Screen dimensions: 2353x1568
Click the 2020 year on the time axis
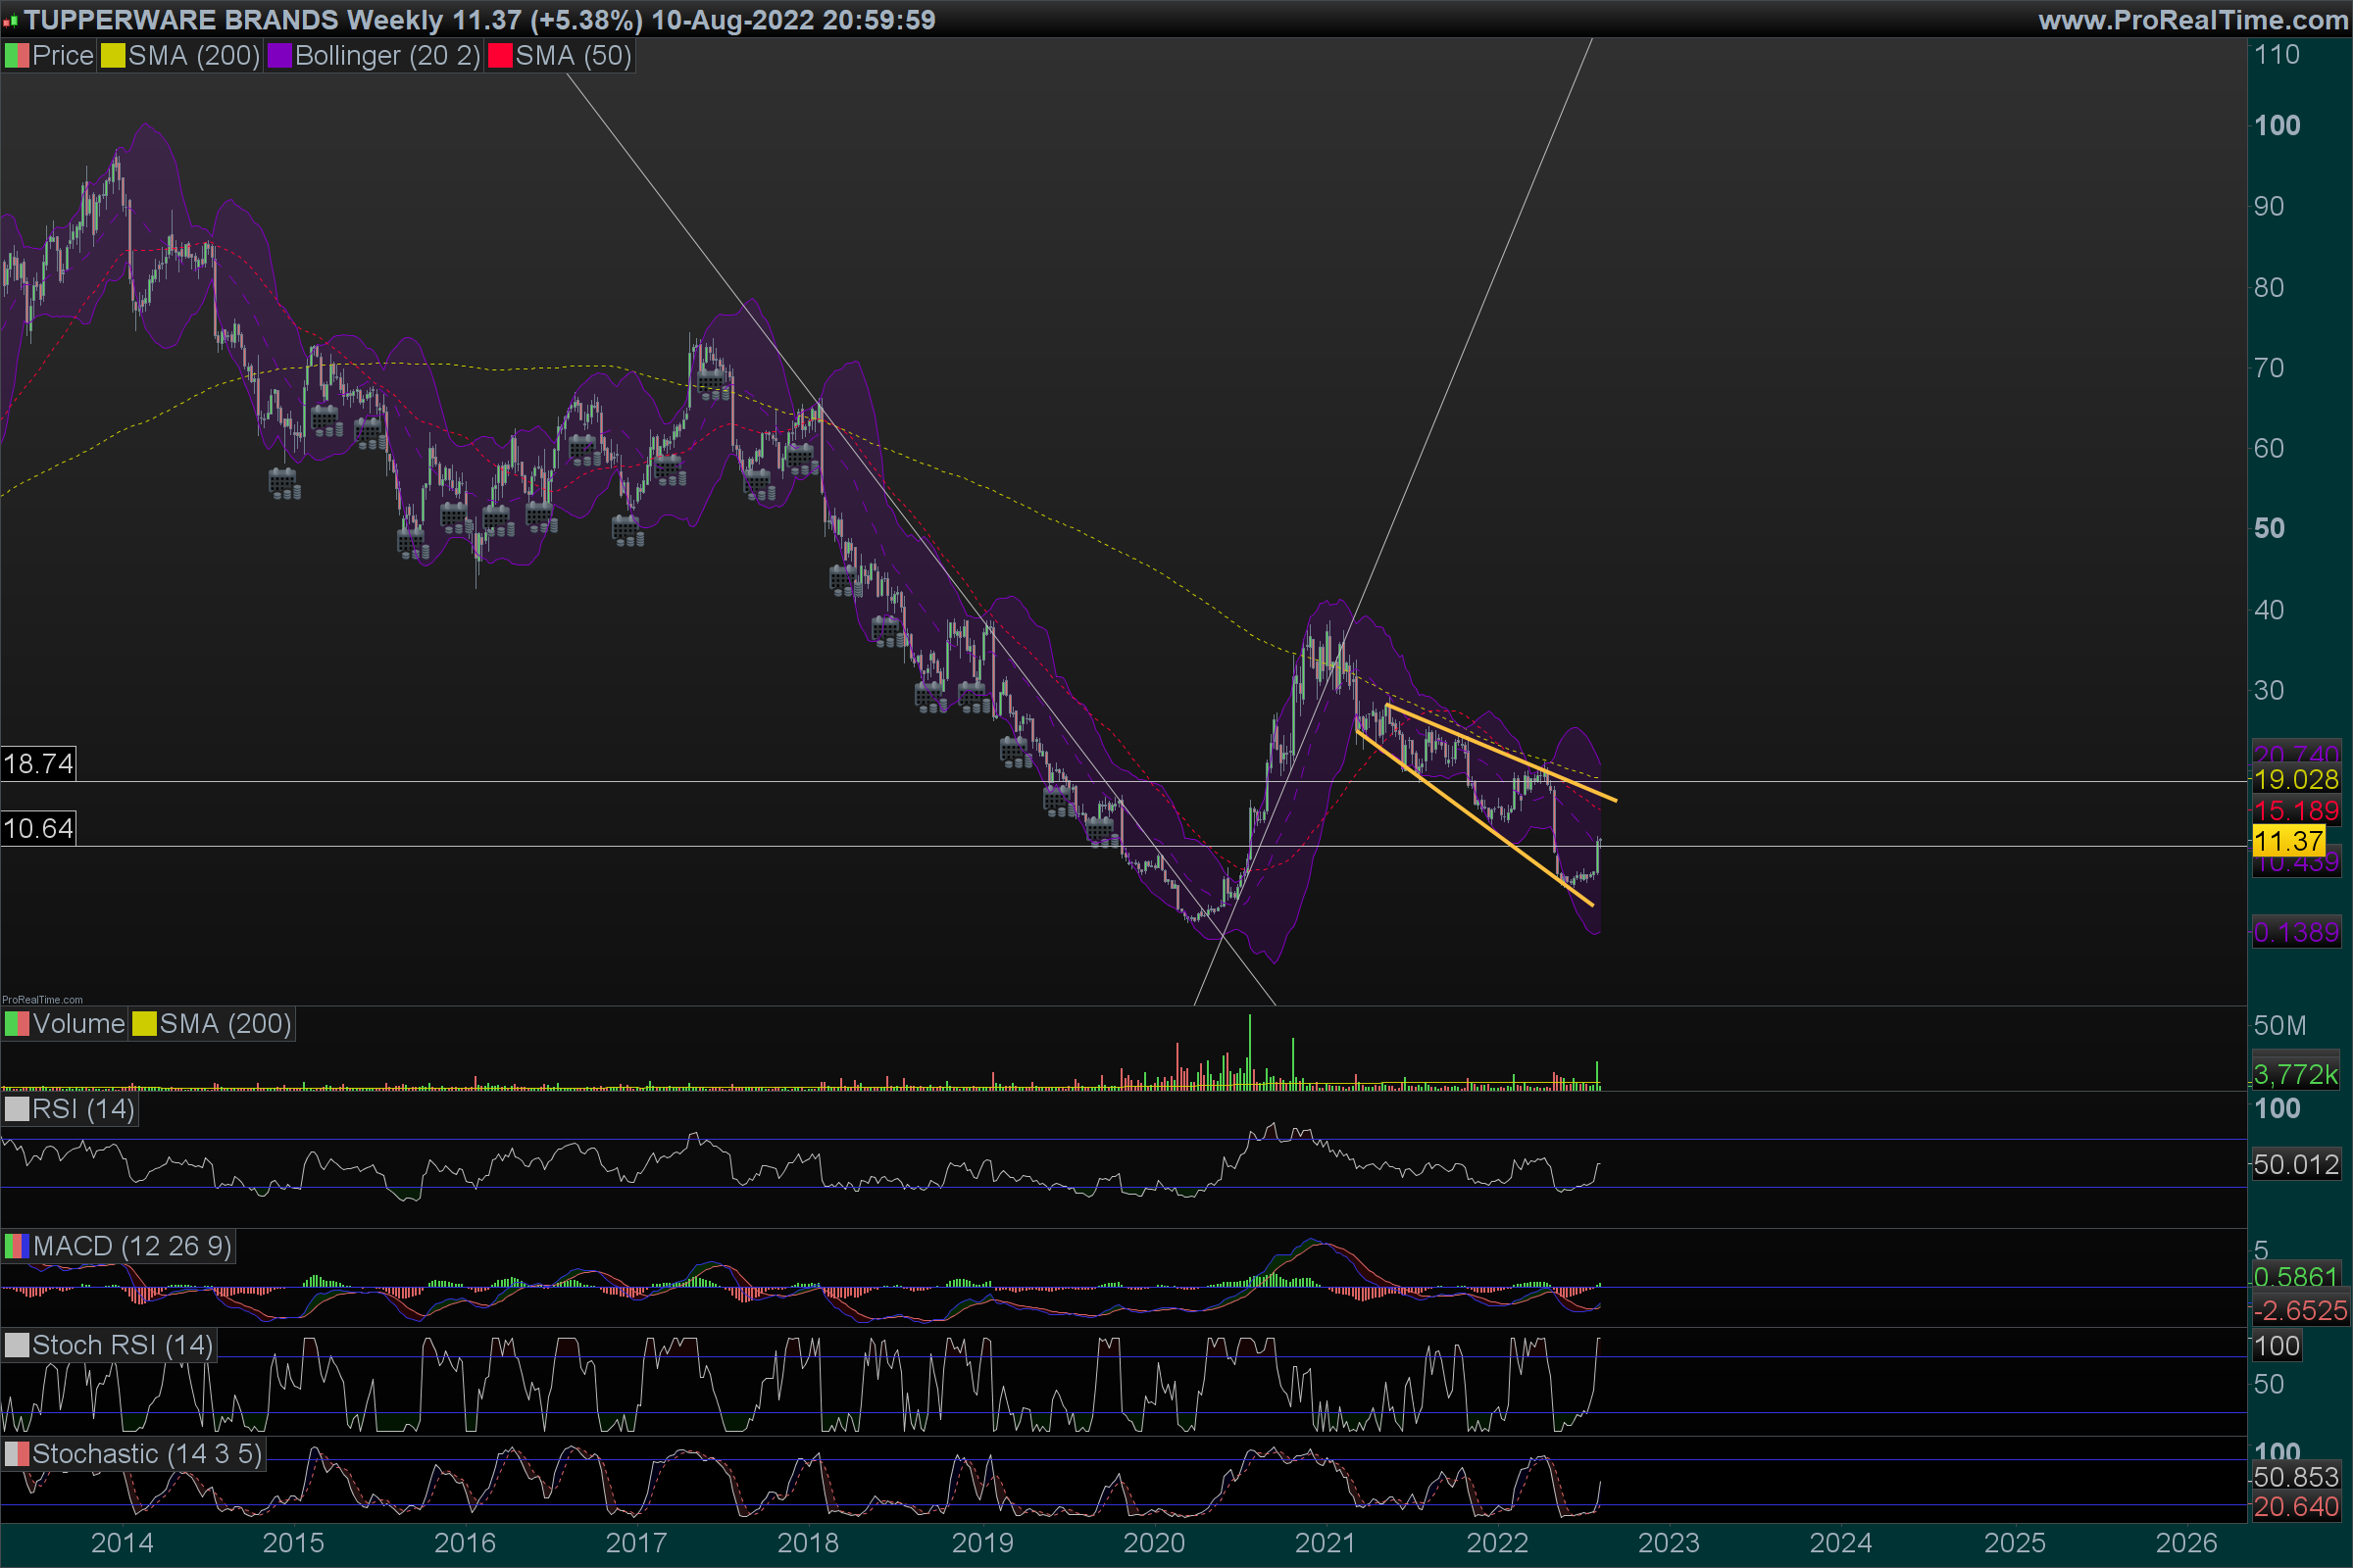coord(1154,1543)
